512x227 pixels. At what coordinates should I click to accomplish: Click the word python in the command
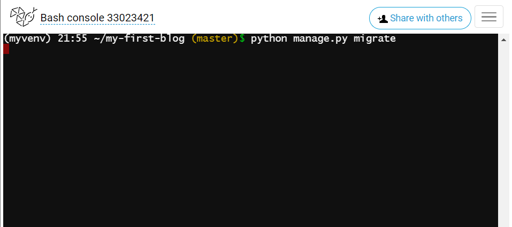click(x=269, y=39)
